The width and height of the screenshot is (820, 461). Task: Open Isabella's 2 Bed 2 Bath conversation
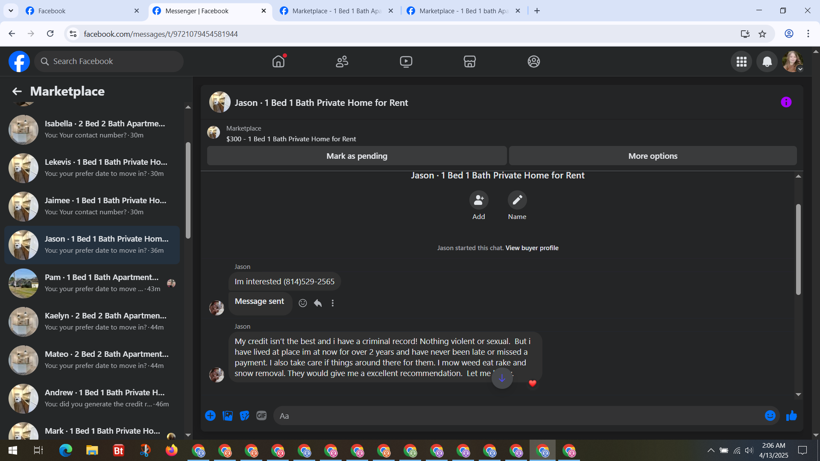92,129
